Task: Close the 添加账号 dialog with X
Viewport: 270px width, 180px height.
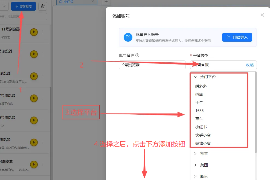Action: click(x=262, y=15)
